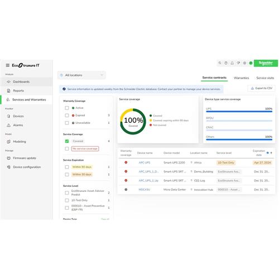Image resolution: width=279 pixels, height=279 pixels.
Task: Check the Within 30 days expiration checkbox
Action: coord(67,175)
